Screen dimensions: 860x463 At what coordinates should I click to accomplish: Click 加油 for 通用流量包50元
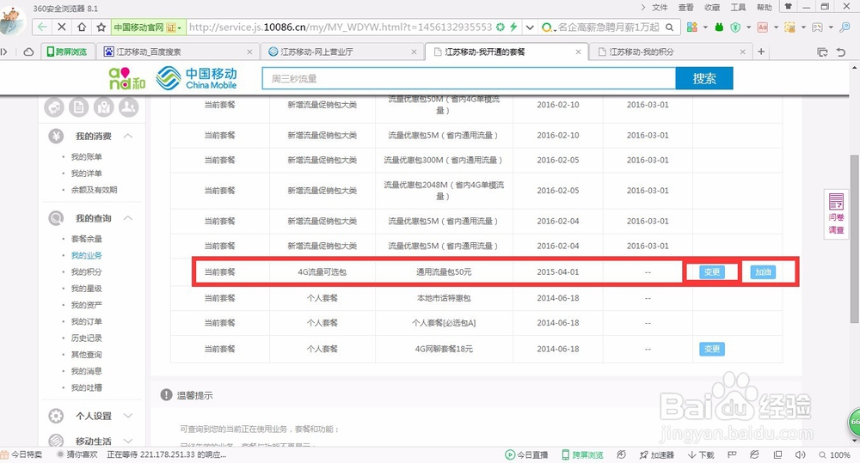[x=763, y=272]
